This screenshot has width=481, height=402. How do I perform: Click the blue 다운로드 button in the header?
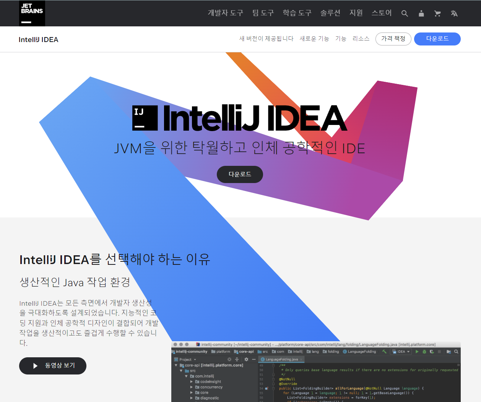[x=437, y=39]
